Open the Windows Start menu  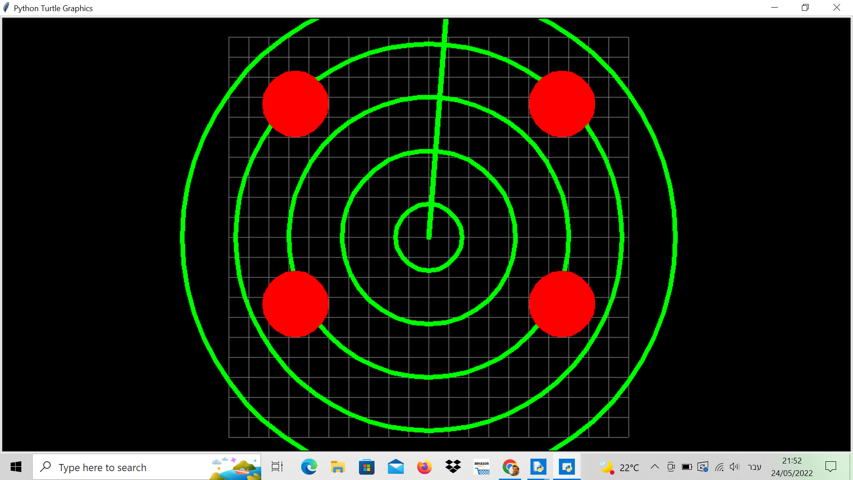pyautogui.click(x=16, y=467)
